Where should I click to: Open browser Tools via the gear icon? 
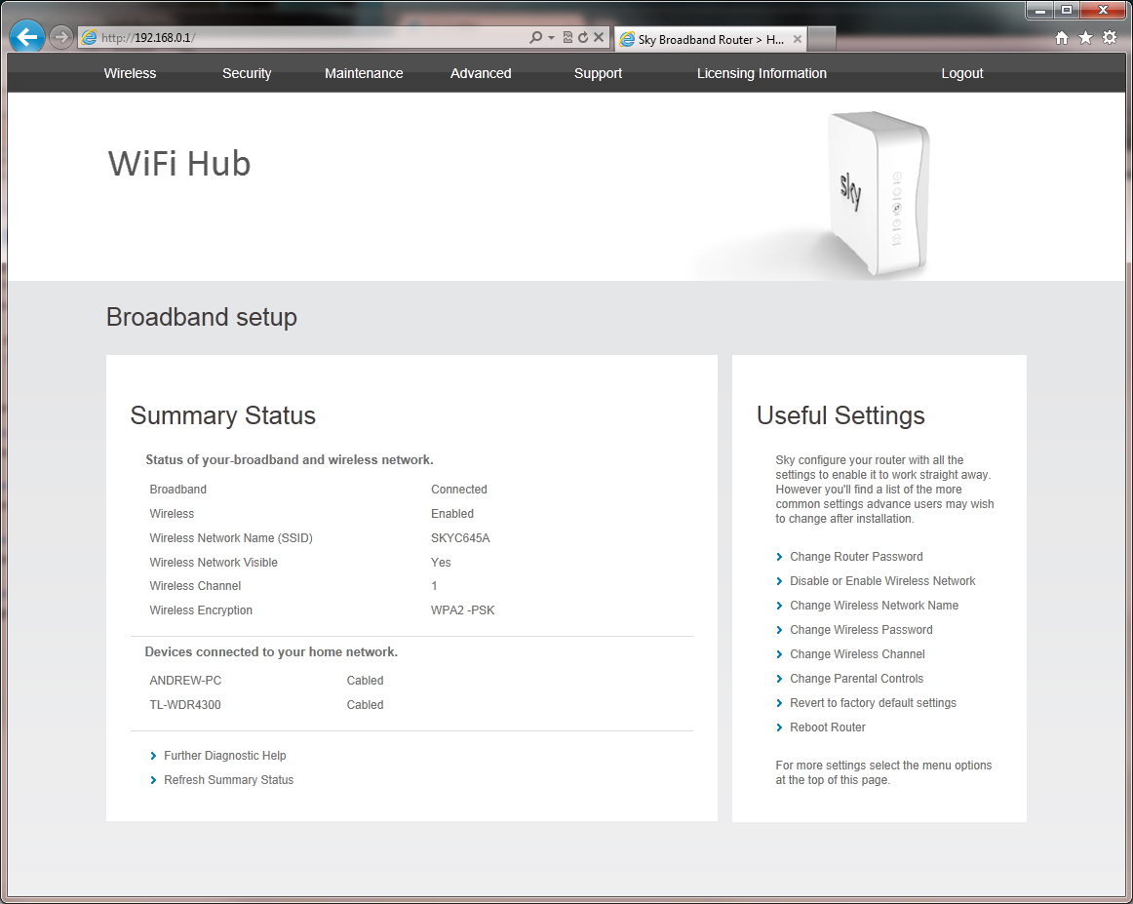coord(1110,36)
